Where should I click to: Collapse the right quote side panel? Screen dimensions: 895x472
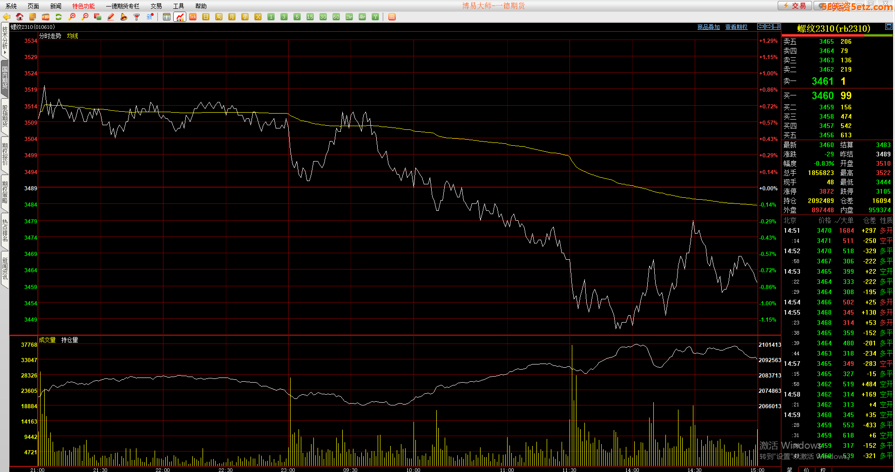pyautogui.click(x=777, y=27)
